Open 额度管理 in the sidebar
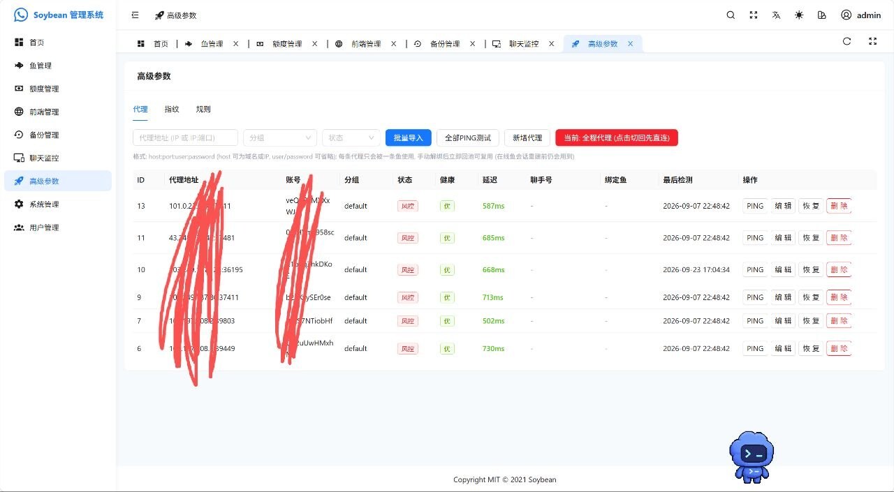Viewport: 894px width, 492px height. tap(58, 89)
